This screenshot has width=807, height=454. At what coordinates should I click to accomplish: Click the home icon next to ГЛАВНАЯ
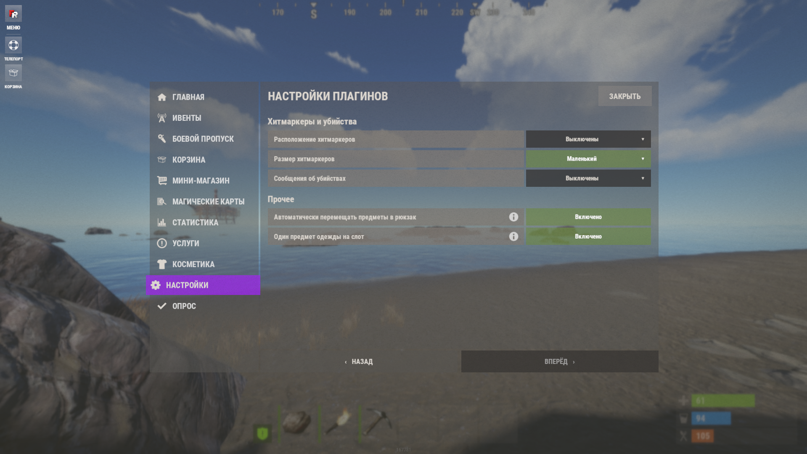pyautogui.click(x=162, y=97)
